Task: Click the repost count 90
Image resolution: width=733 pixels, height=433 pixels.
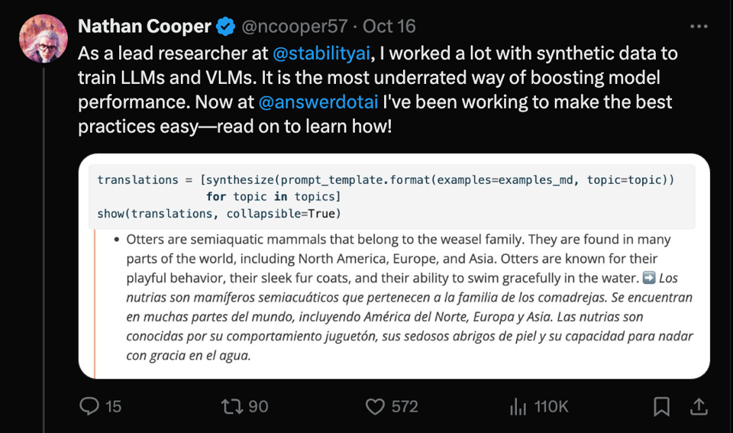Action: tap(258, 406)
